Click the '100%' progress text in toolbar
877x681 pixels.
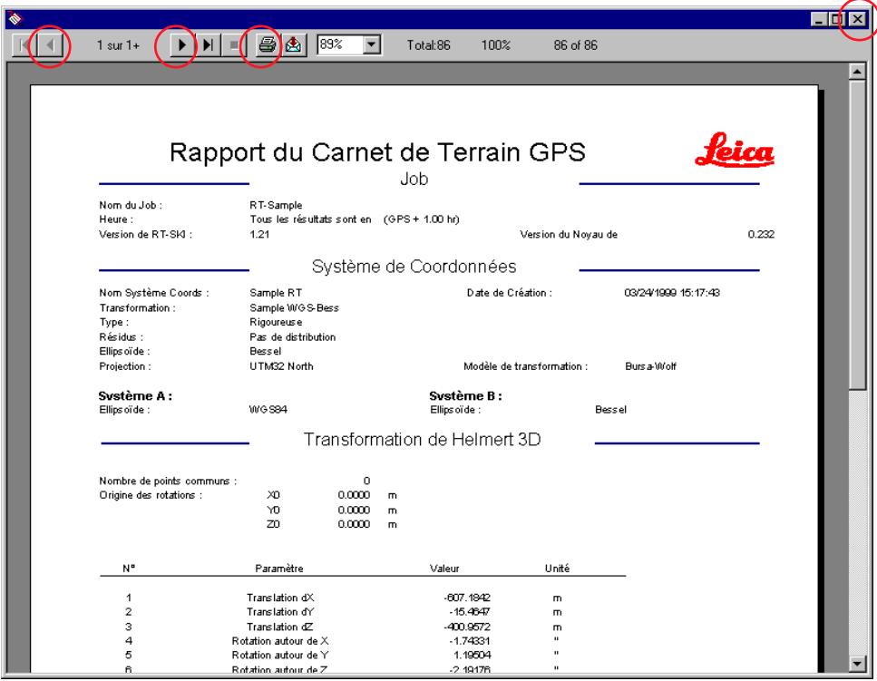(x=495, y=45)
